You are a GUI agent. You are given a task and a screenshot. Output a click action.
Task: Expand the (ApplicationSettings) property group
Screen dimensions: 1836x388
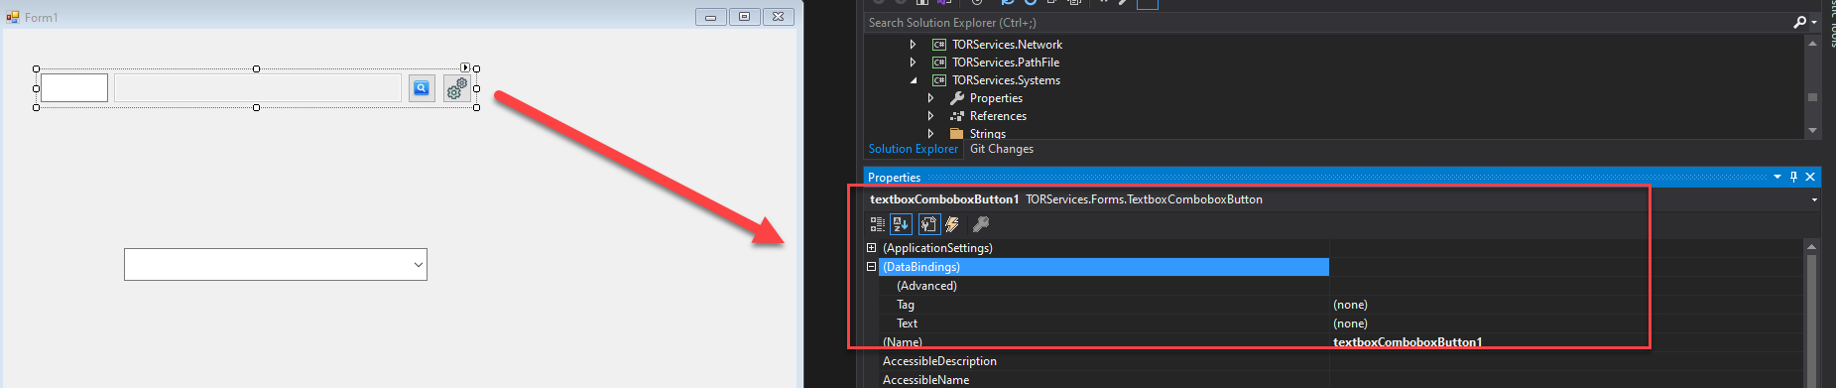click(872, 248)
